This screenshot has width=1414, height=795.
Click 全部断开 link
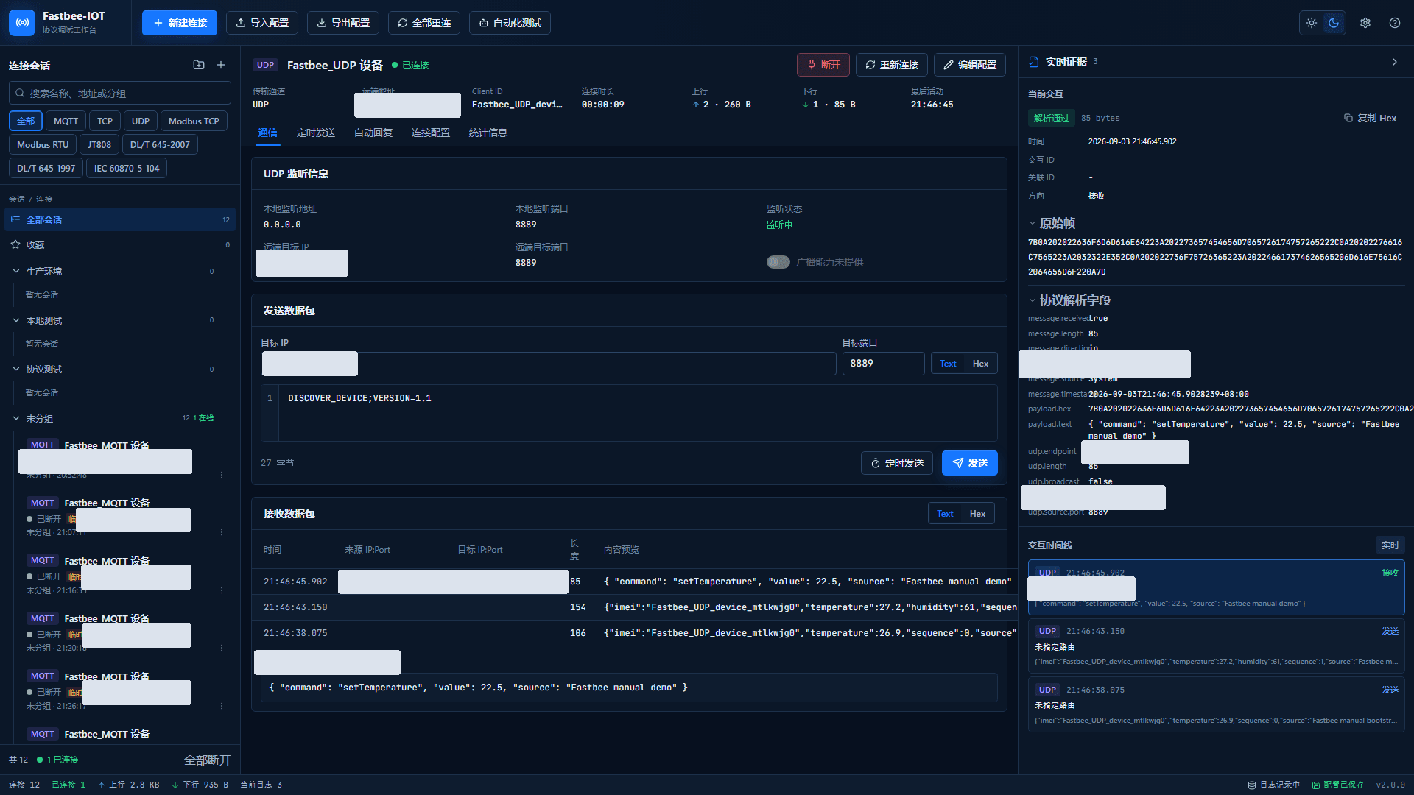(208, 760)
